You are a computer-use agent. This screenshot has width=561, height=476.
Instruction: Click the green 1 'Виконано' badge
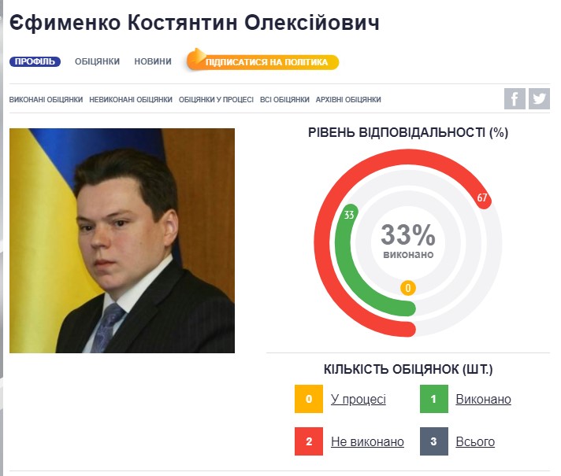pos(433,399)
